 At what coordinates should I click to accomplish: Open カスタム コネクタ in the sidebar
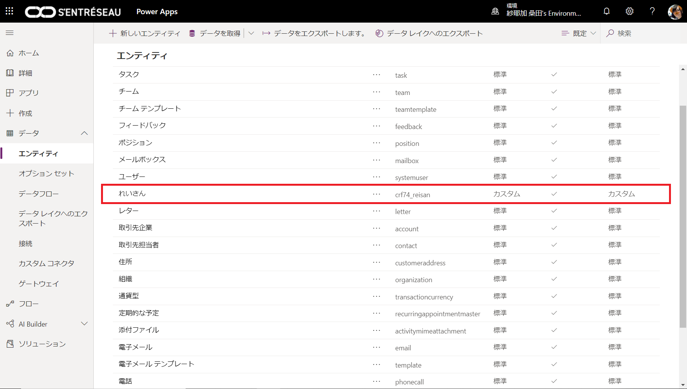point(47,263)
